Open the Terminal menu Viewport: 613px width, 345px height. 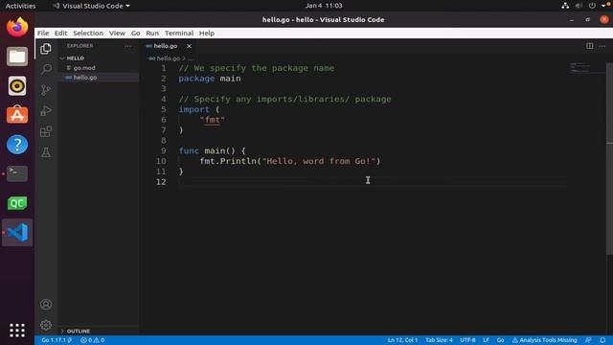(x=179, y=34)
